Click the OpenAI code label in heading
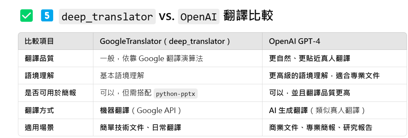 click(198, 17)
